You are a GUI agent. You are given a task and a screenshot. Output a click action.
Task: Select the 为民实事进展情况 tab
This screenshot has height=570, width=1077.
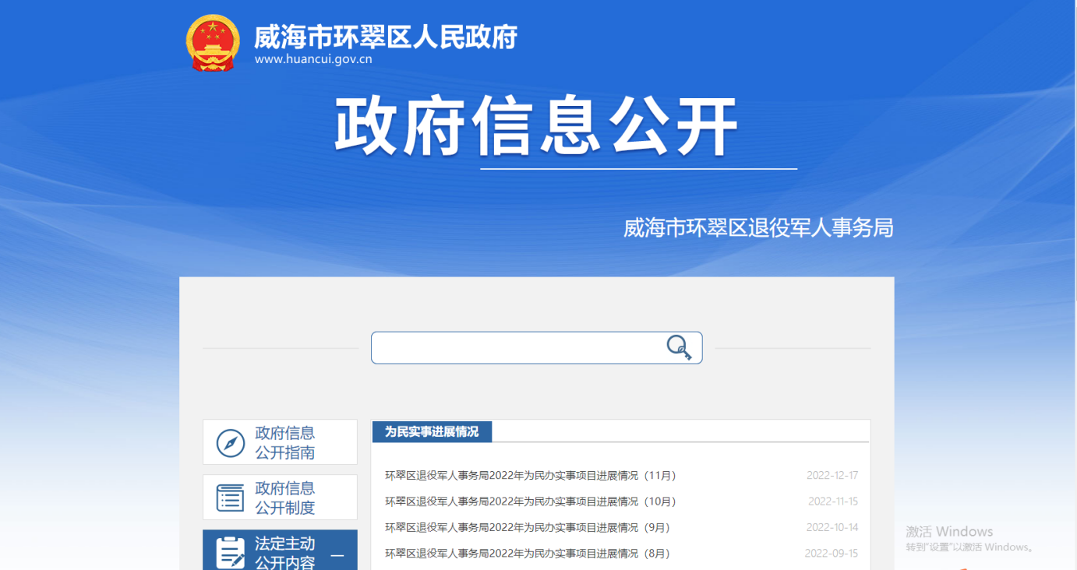(x=432, y=431)
